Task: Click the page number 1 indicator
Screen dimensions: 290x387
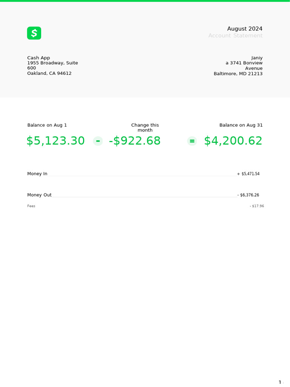Action: 280,382
